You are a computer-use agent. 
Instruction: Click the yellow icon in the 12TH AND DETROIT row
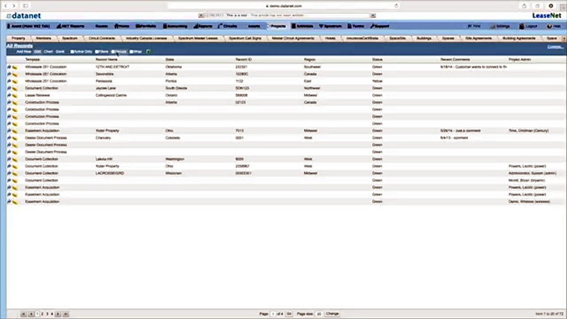(x=15, y=67)
